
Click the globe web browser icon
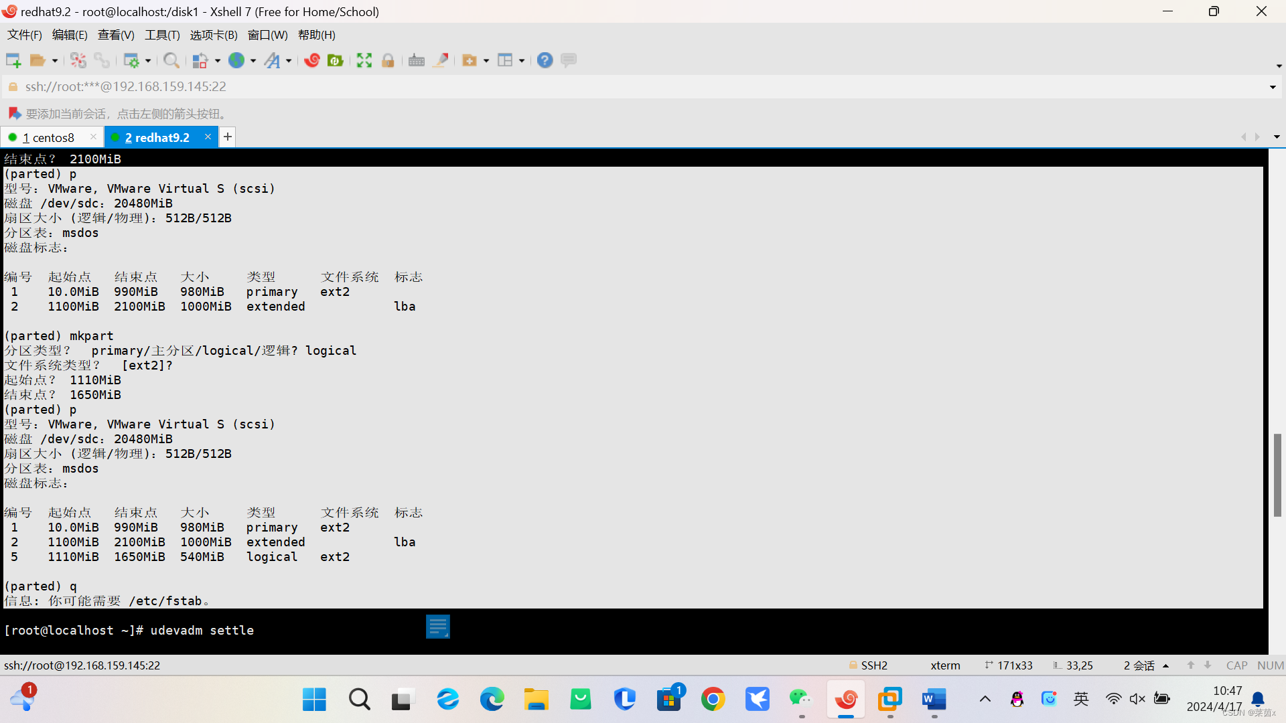[237, 60]
